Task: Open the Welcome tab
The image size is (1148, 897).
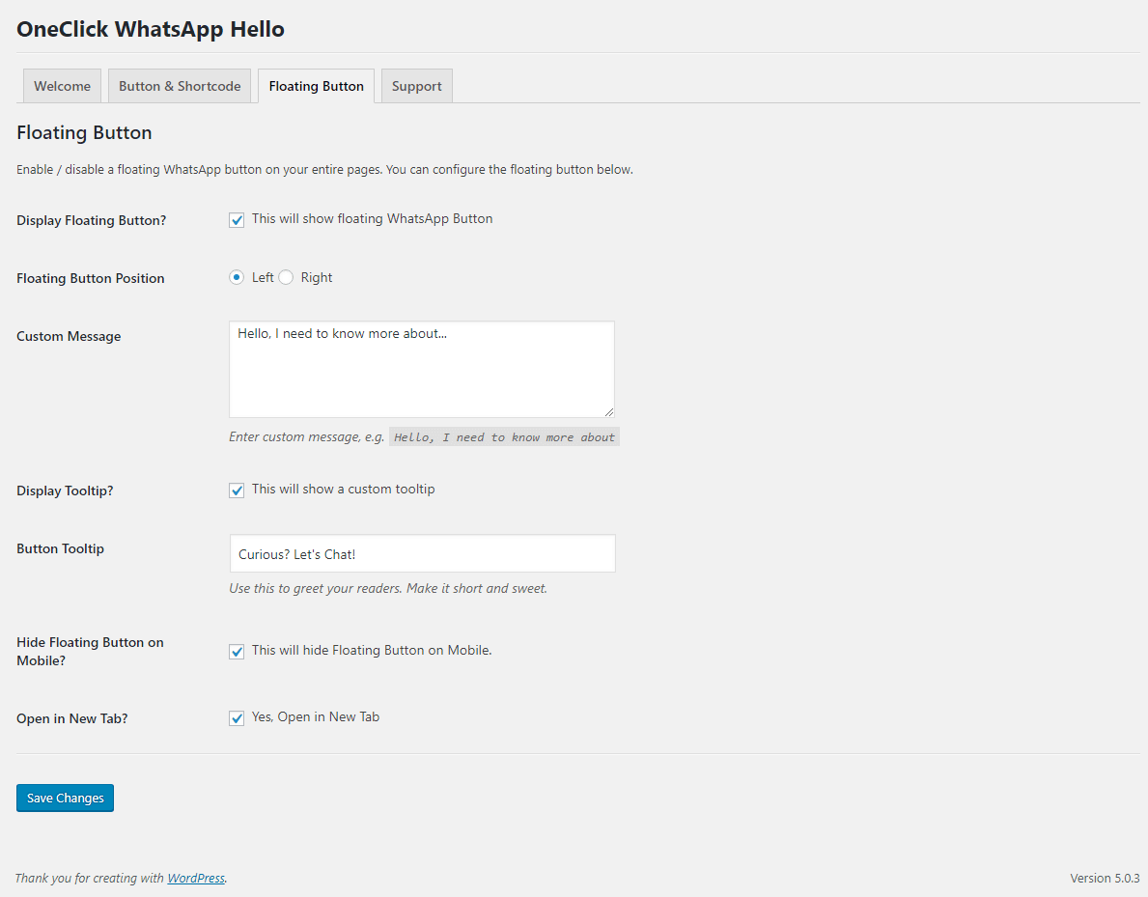Action: (x=62, y=86)
